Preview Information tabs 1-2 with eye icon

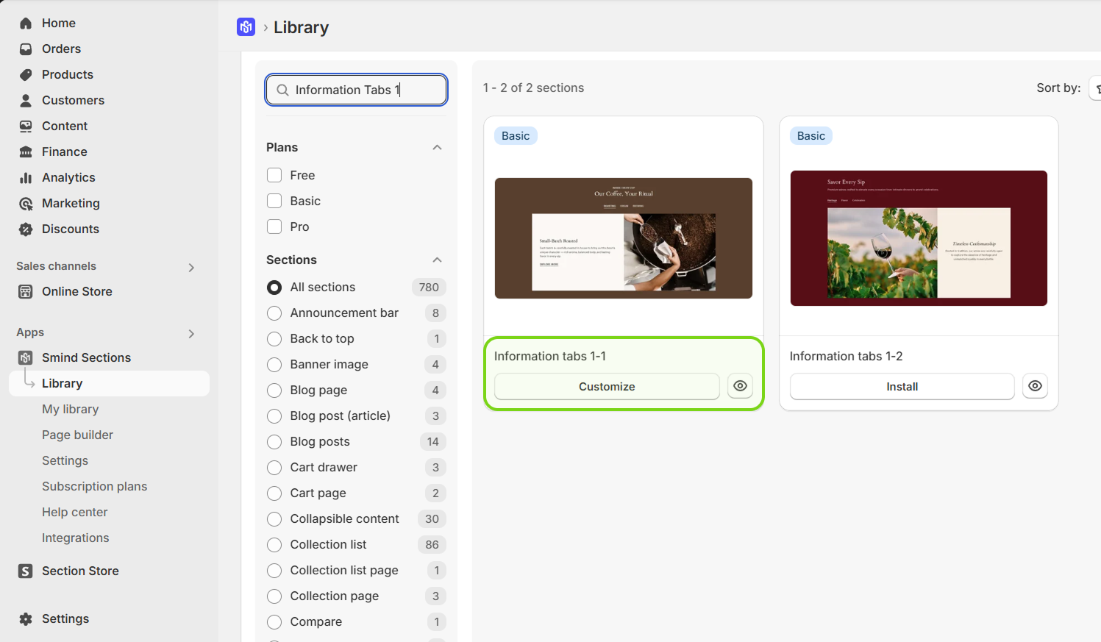tap(1035, 386)
